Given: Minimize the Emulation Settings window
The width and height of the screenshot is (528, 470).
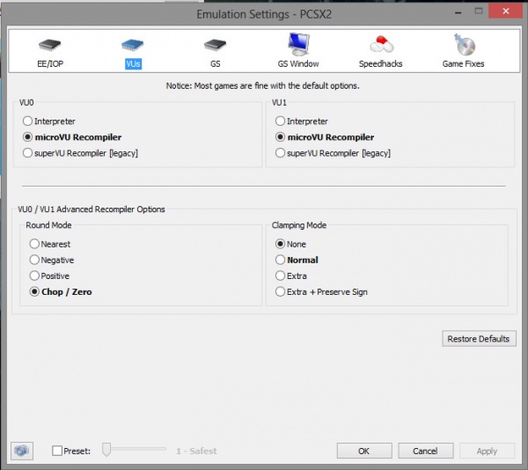Looking at the screenshot, I should (458, 13).
